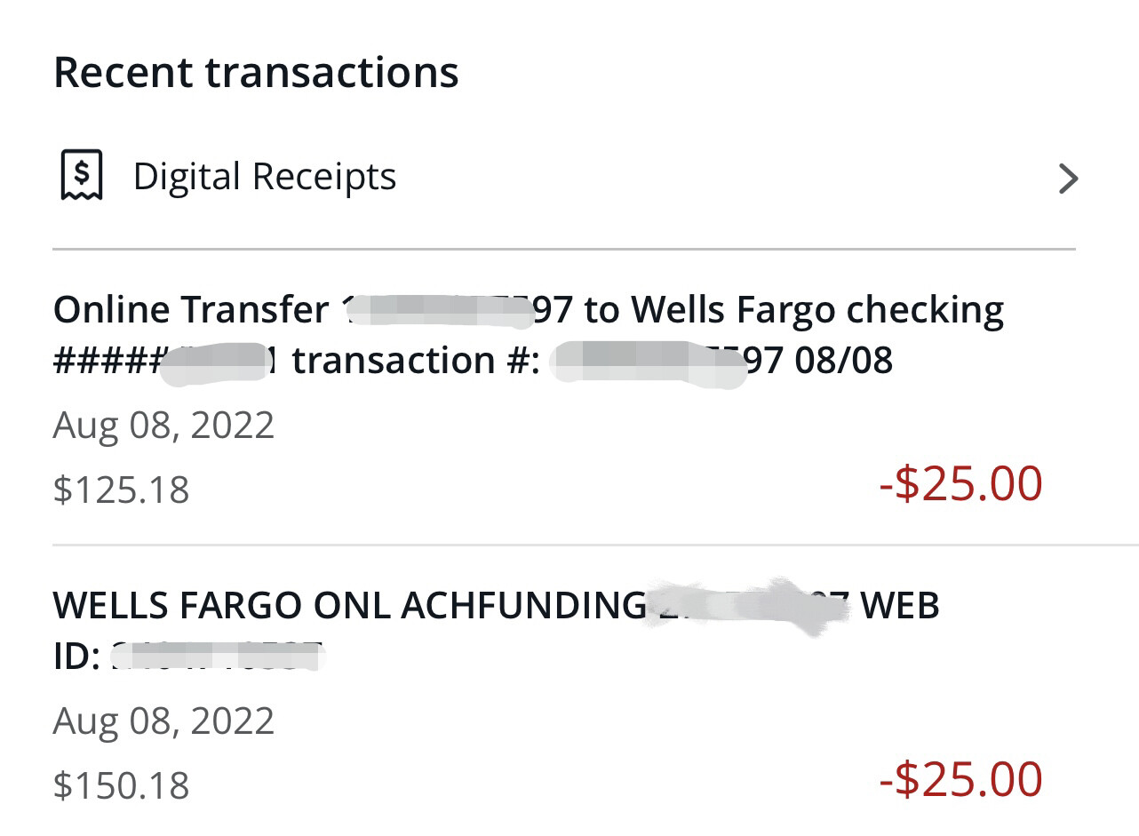The height and width of the screenshot is (836, 1139).
Task: Open the Digital Receipts section
Action: [x=265, y=176]
